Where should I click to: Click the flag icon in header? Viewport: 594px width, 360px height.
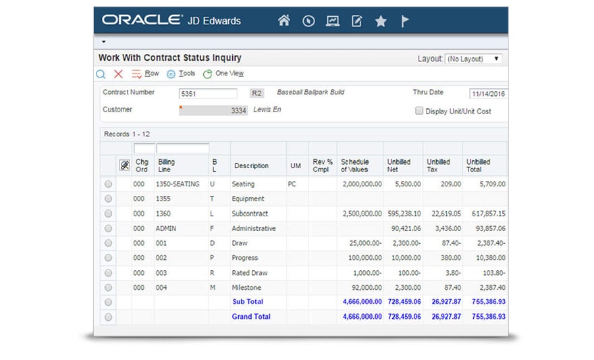point(405,21)
